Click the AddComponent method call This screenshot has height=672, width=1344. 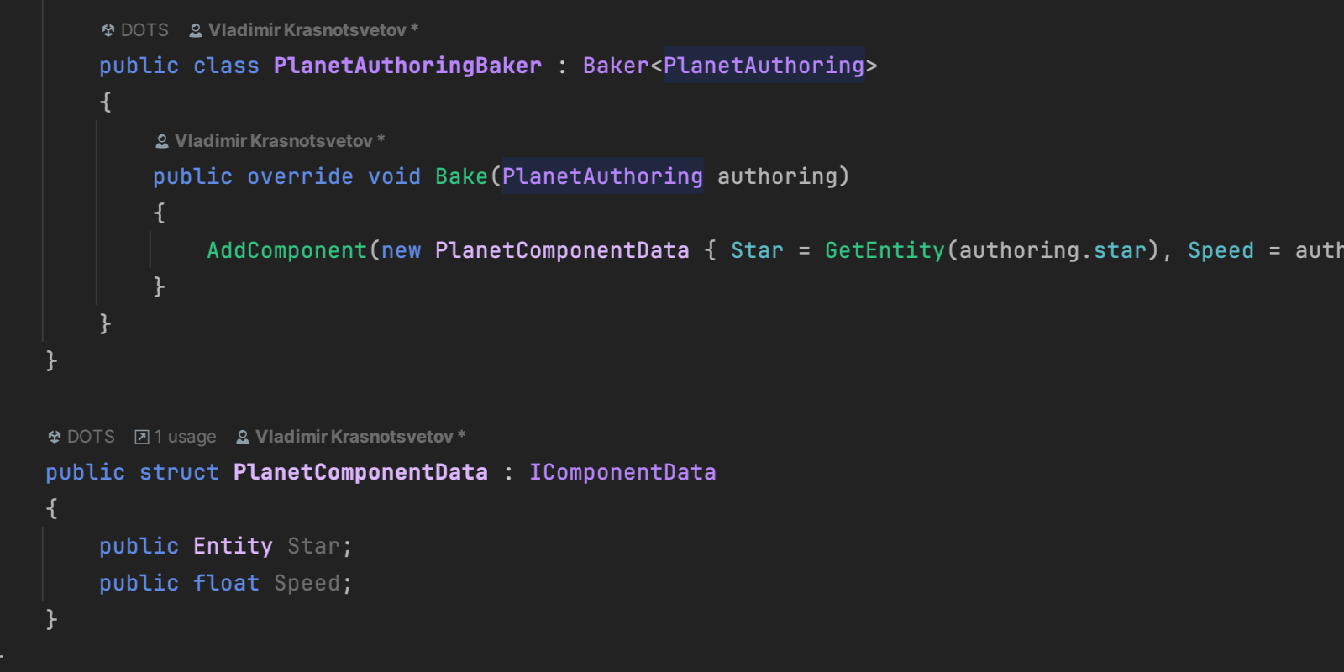click(x=287, y=250)
